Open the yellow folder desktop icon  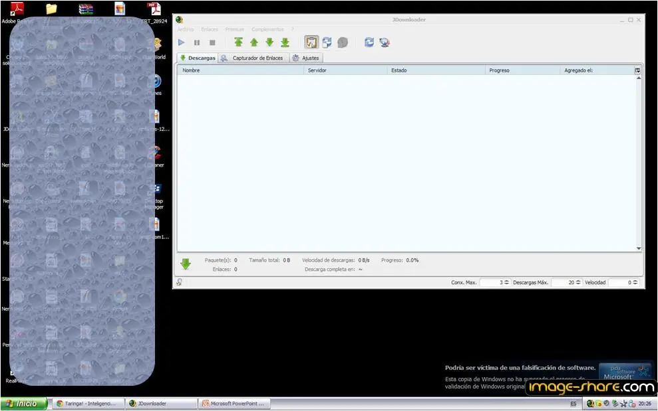51,9
